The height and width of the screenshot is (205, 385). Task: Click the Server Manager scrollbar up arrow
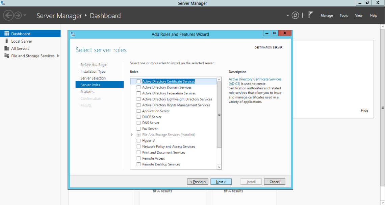pyautogui.click(x=383, y=26)
